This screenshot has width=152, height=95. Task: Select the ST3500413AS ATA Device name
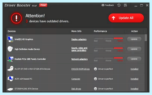[26, 89]
